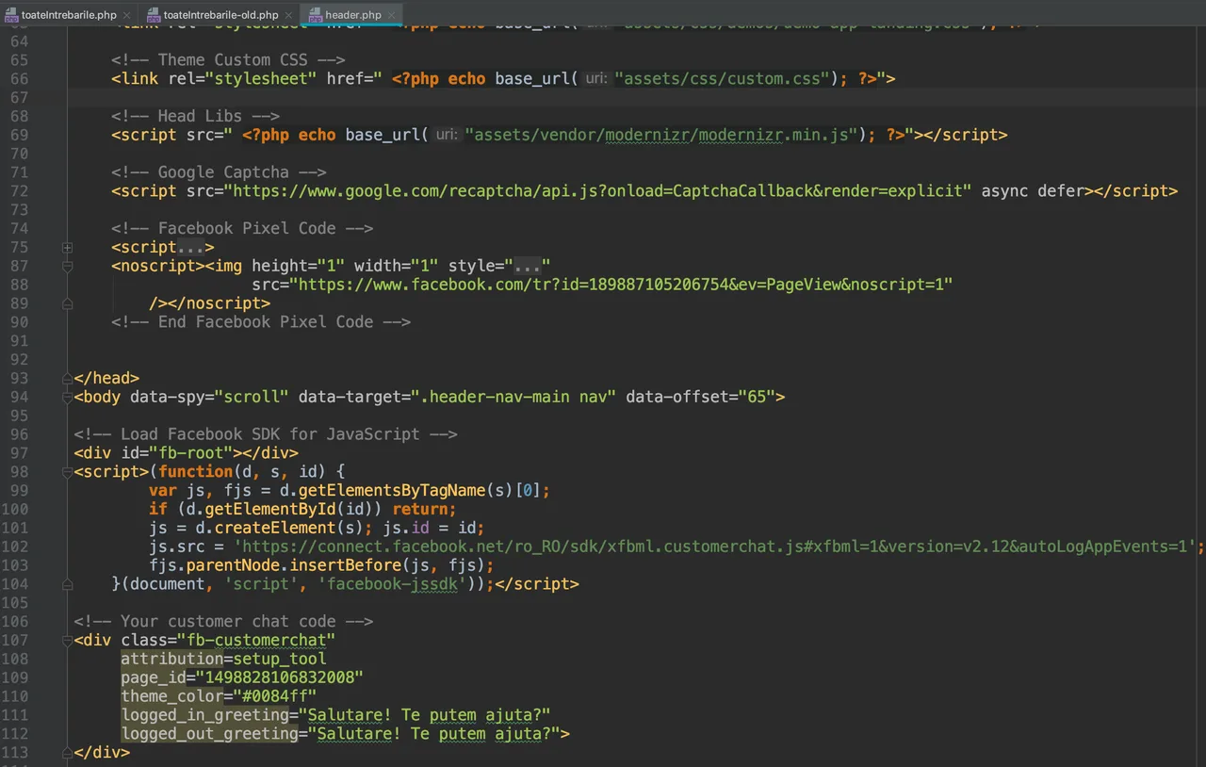Switch to the toateIntrebarile.php tab
Image resolution: width=1206 pixels, height=767 pixels.
tap(67, 15)
